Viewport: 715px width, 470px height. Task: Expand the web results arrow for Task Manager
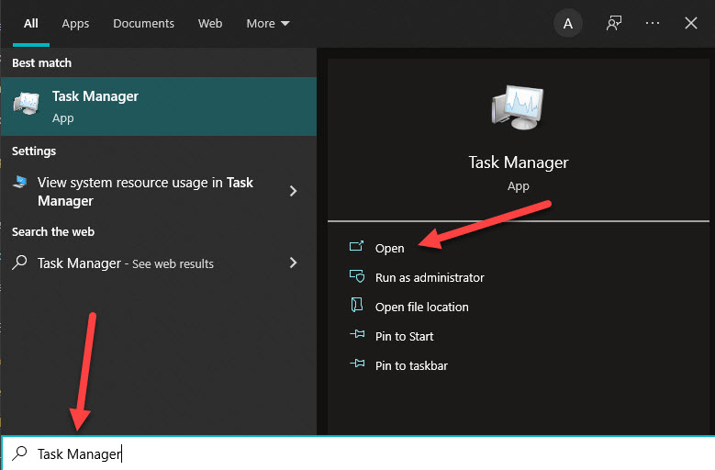click(x=293, y=263)
